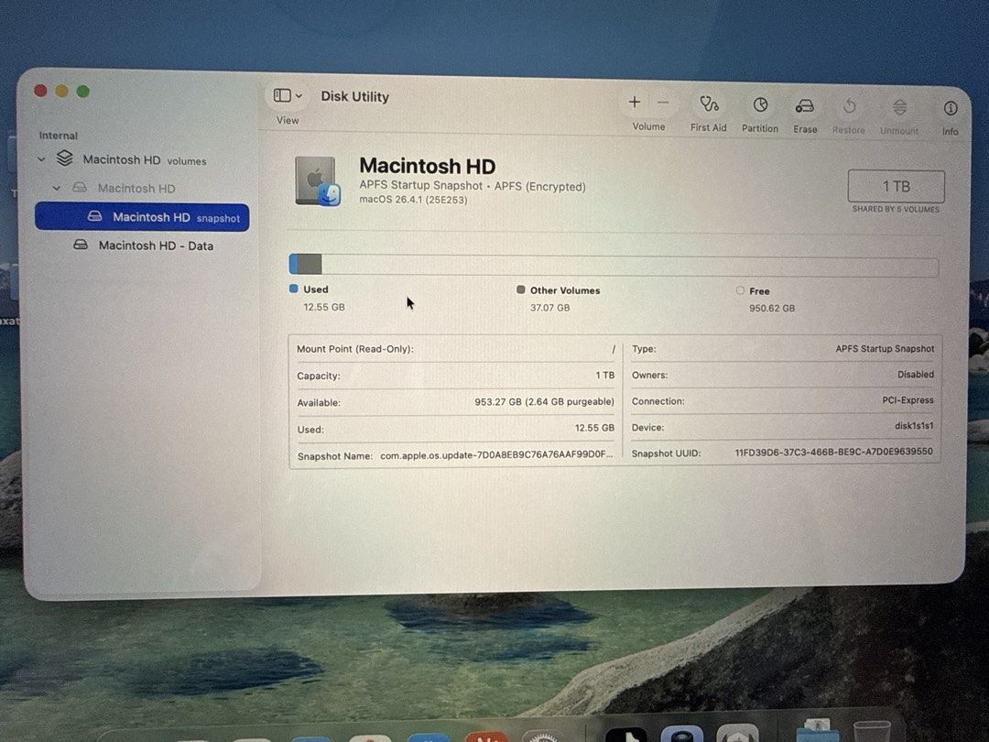Click the SHARED BY 5 VOLUMES label
Screen dimensions: 989x742
[x=896, y=209]
